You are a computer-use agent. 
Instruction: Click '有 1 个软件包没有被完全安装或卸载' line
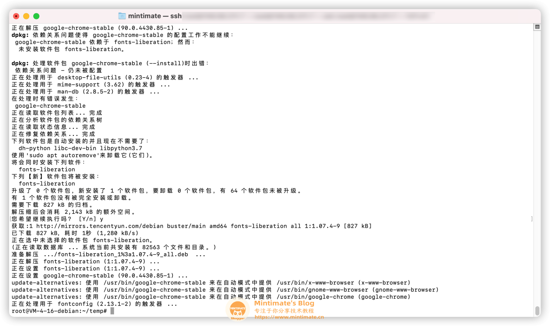tap(72, 198)
